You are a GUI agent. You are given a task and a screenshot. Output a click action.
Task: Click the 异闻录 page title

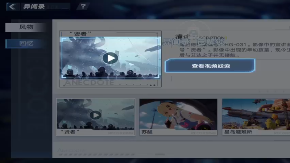[34, 7]
